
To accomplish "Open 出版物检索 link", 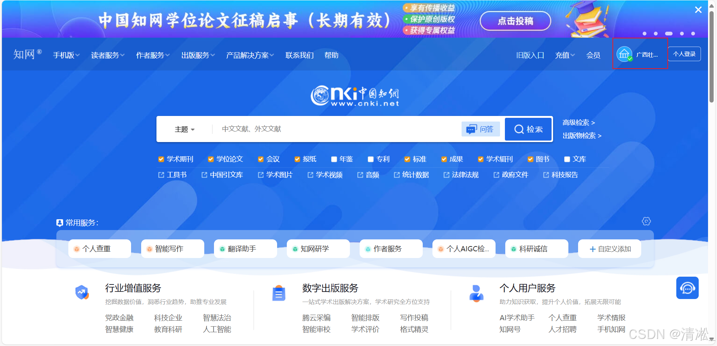I will point(582,136).
